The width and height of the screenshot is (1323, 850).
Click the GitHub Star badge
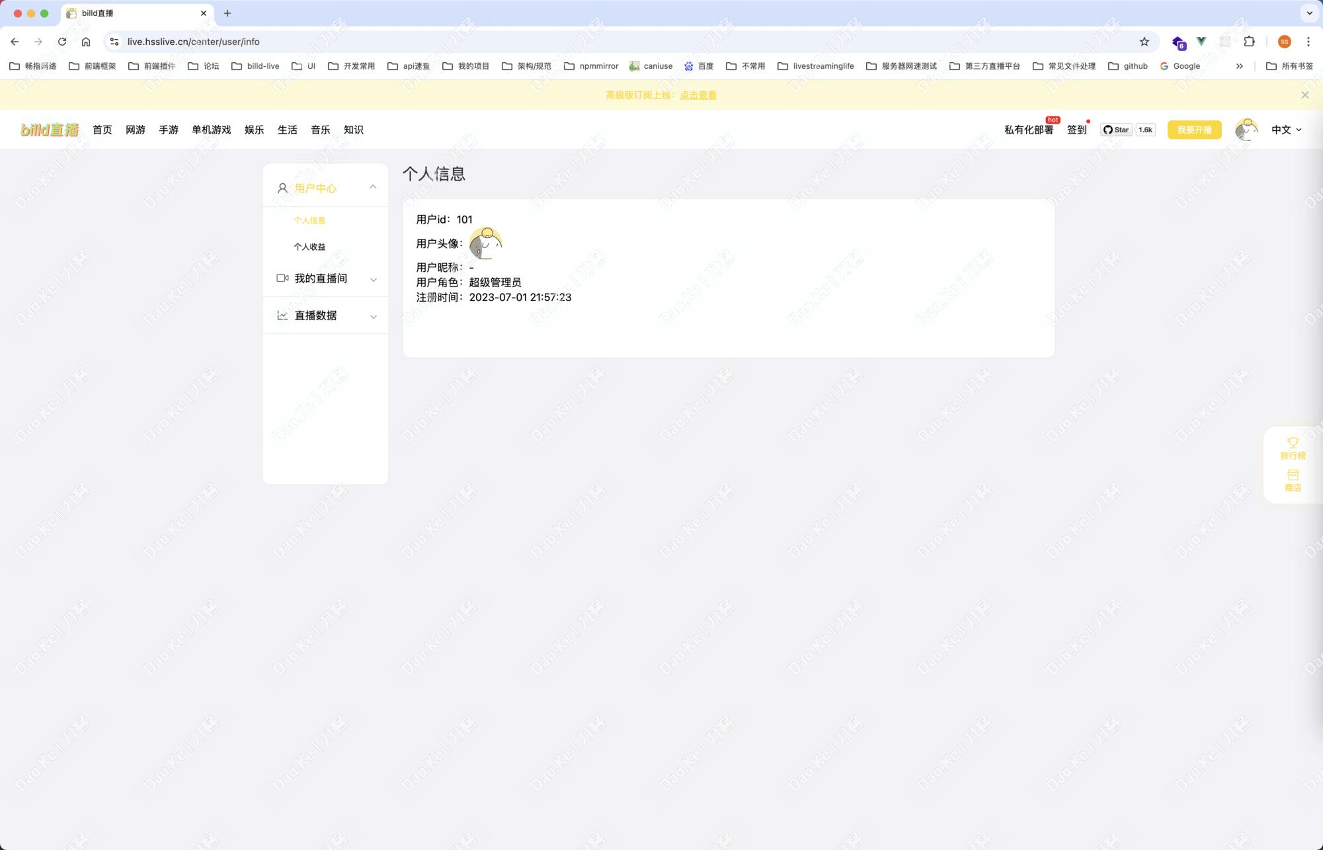click(x=1116, y=130)
